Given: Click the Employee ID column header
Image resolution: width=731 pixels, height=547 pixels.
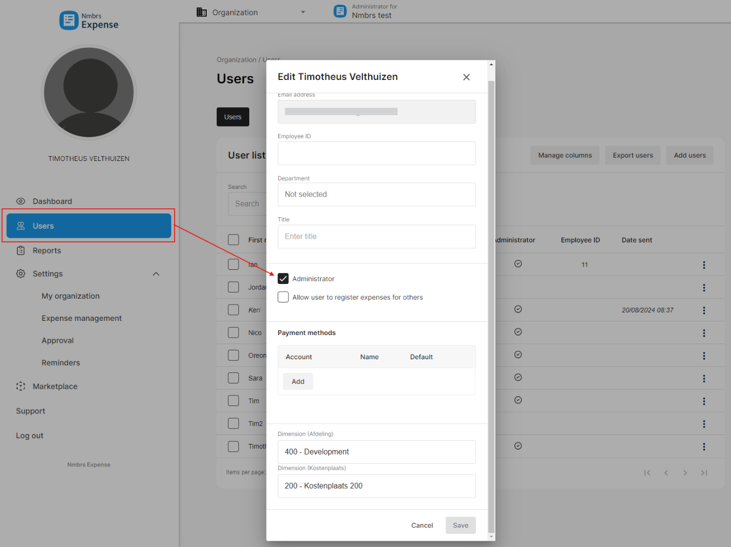Looking at the screenshot, I should [580, 240].
